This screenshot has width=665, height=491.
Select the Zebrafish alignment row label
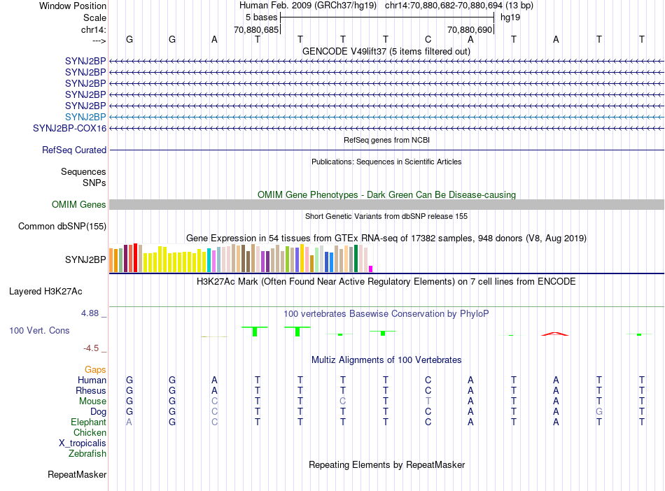pos(87,453)
